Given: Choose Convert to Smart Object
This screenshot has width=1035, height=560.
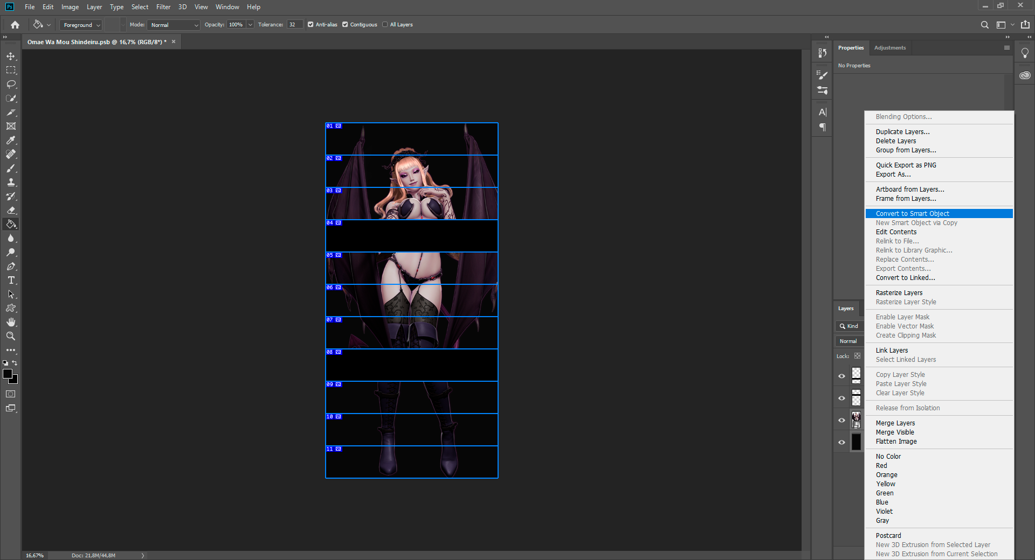Looking at the screenshot, I should click(939, 213).
